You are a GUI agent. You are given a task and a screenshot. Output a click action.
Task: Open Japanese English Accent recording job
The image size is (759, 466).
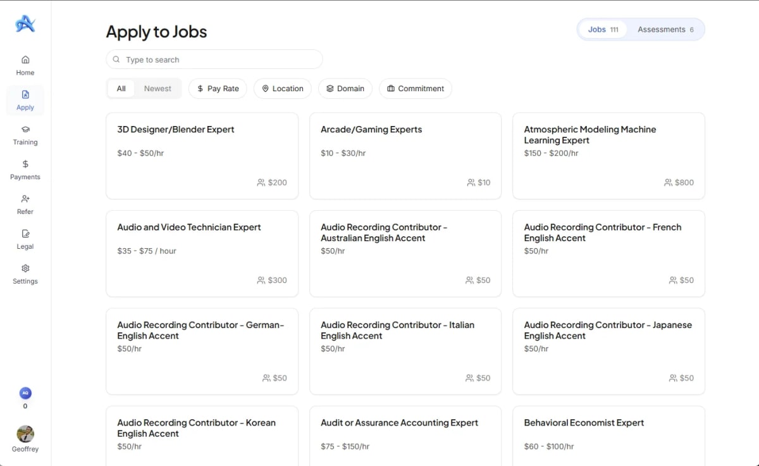608,351
